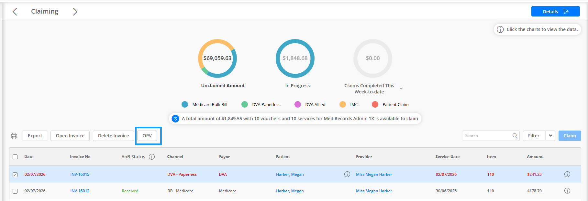Open provider Miss Megan Harker in INV-16015 row
The image size is (588, 201).
[374, 175]
